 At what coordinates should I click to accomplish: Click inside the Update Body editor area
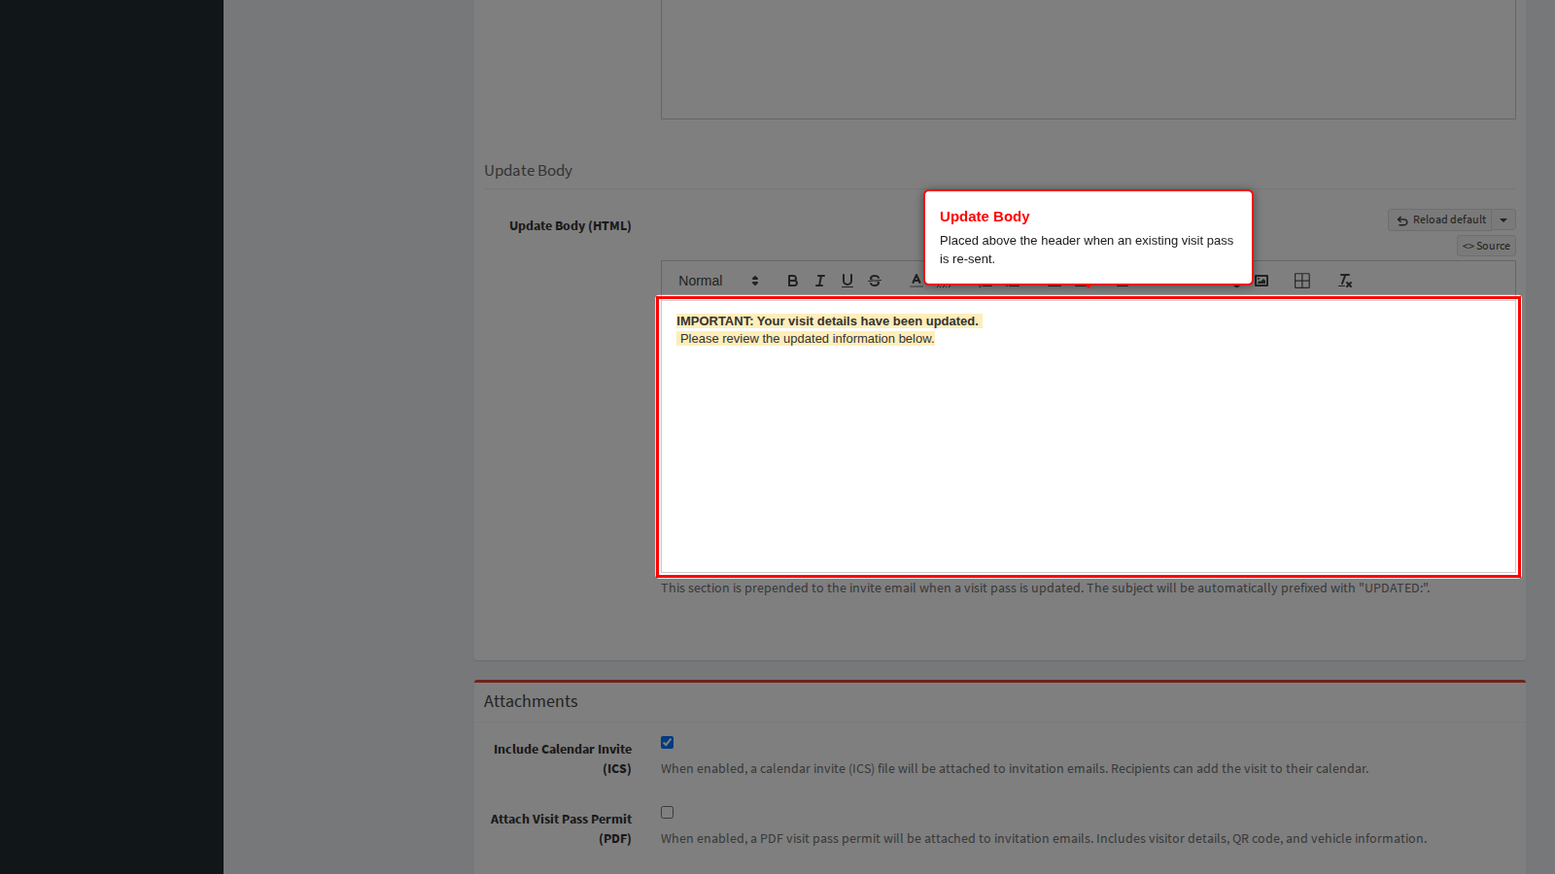click(1088, 437)
